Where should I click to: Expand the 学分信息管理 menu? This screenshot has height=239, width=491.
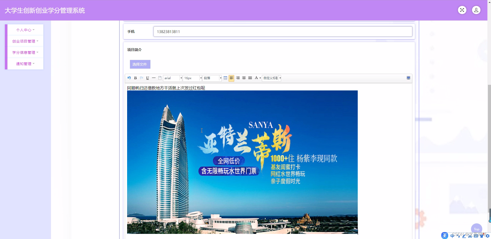point(25,52)
